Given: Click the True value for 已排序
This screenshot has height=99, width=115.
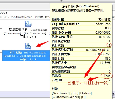Looking at the screenshot, I should [x=107, y=76].
